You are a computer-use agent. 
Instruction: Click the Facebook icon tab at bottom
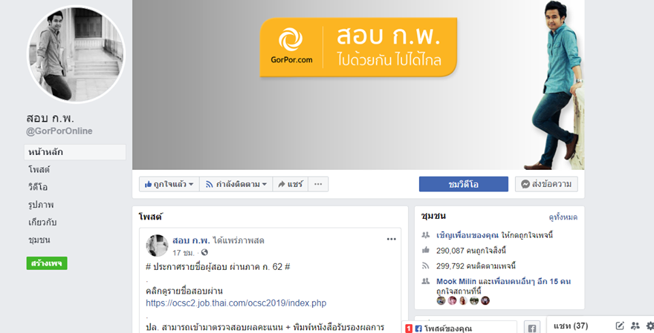(532, 328)
